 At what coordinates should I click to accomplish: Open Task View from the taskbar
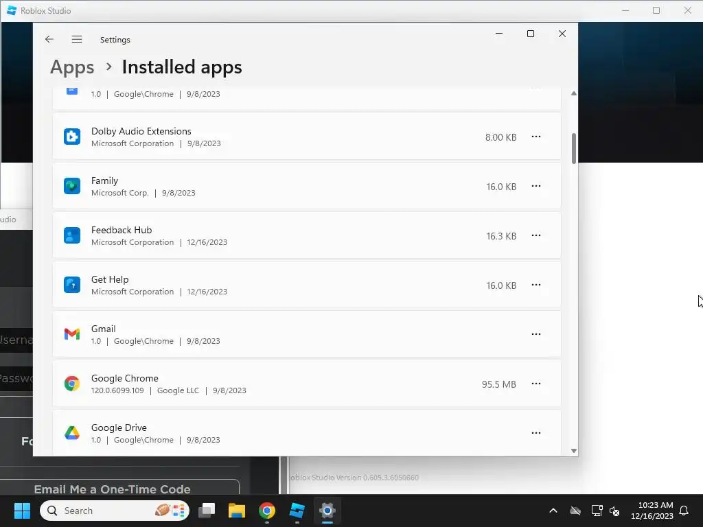point(207,511)
